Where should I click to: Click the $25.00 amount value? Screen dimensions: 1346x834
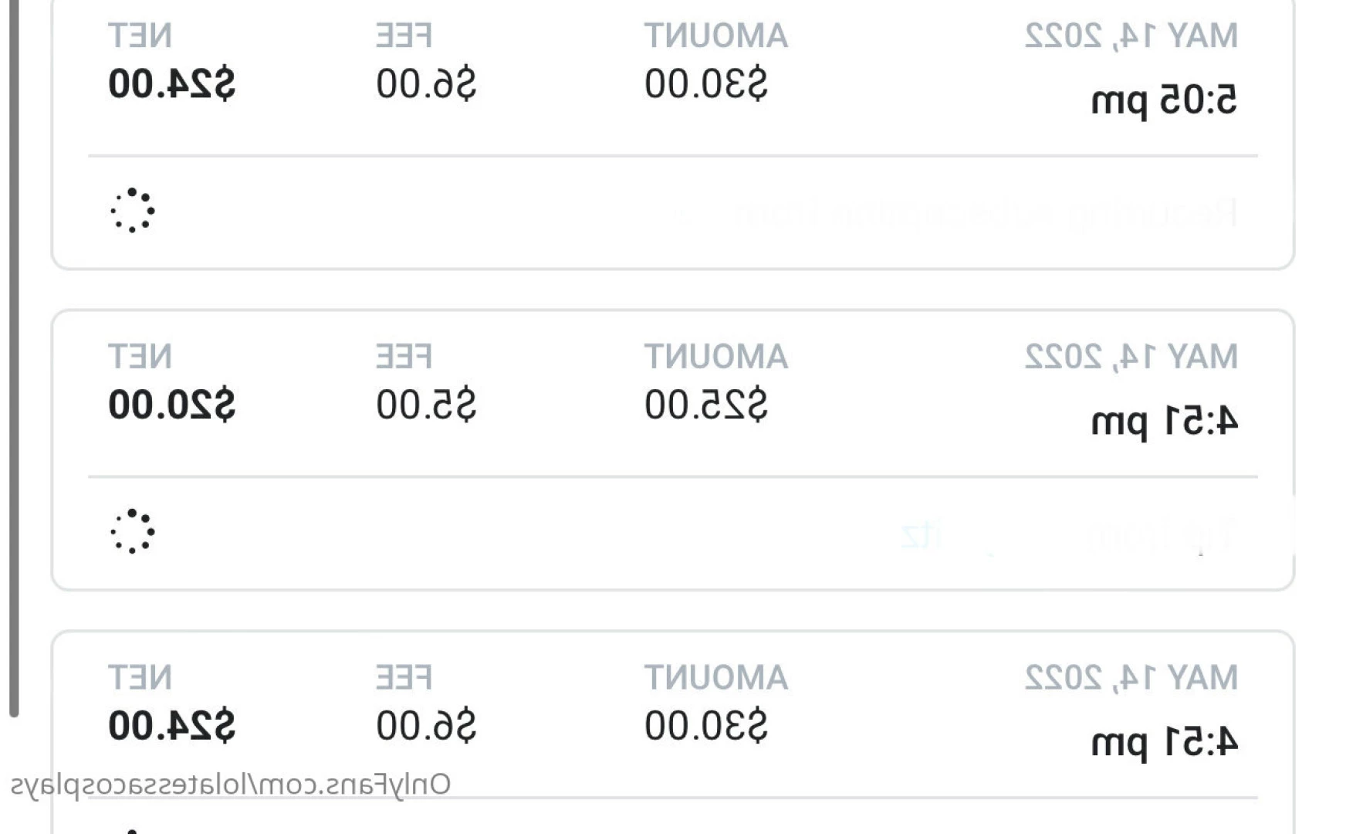(705, 405)
